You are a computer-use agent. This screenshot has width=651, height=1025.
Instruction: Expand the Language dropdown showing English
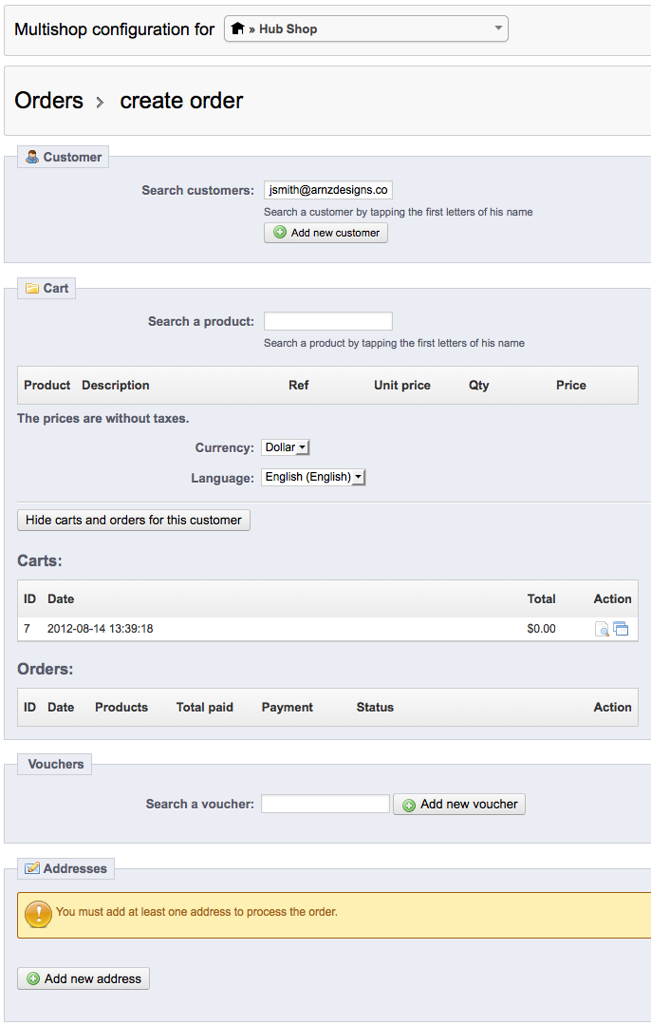click(313, 477)
